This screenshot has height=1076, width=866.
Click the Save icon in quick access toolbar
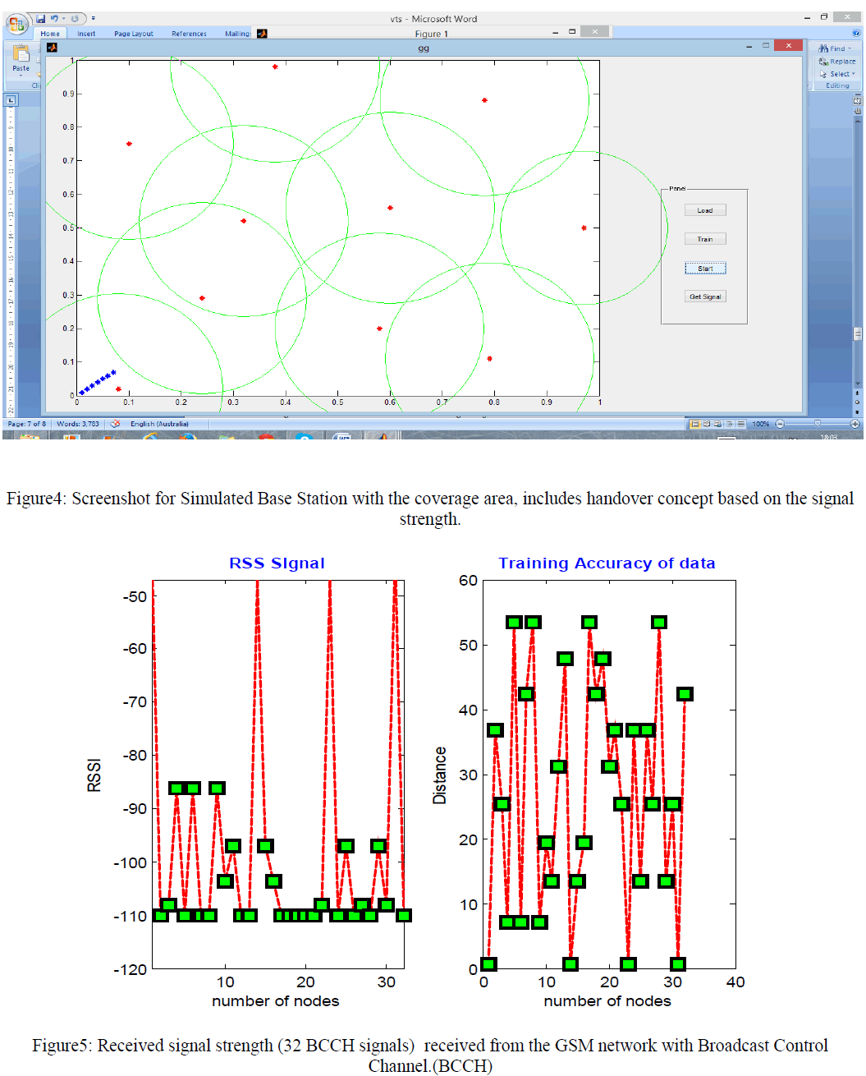coord(41,18)
